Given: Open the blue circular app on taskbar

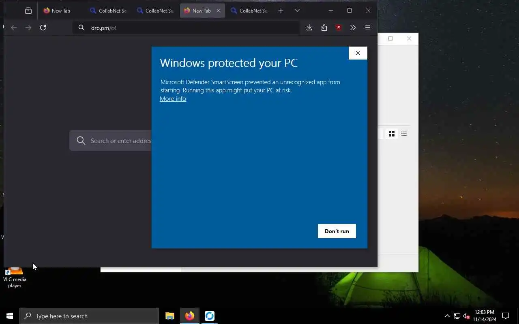Looking at the screenshot, I should click(210, 316).
